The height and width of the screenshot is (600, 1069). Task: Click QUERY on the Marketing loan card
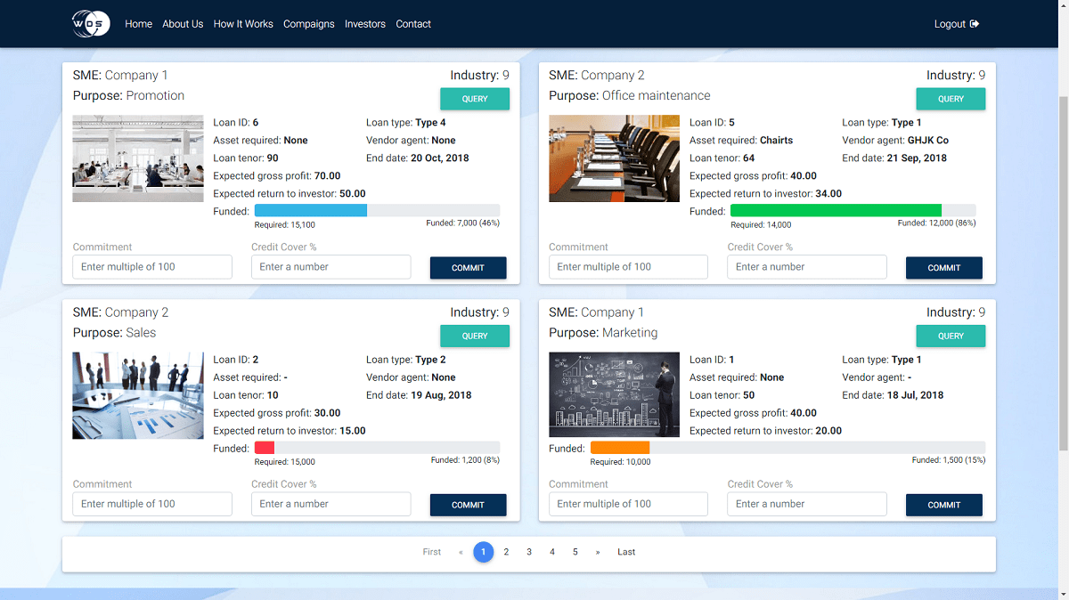tap(951, 336)
